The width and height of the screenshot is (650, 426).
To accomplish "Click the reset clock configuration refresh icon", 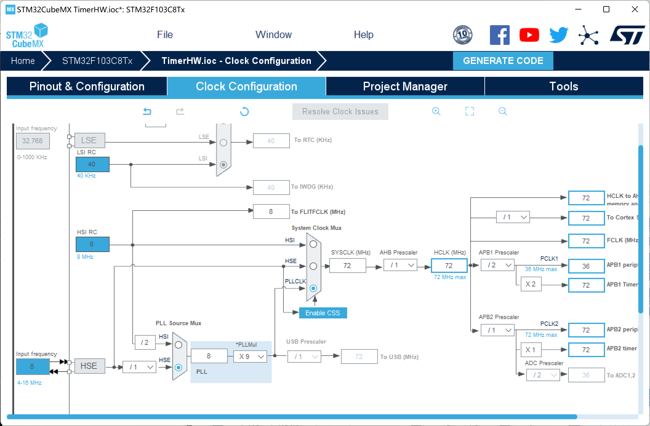I will [x=244, y=111].
